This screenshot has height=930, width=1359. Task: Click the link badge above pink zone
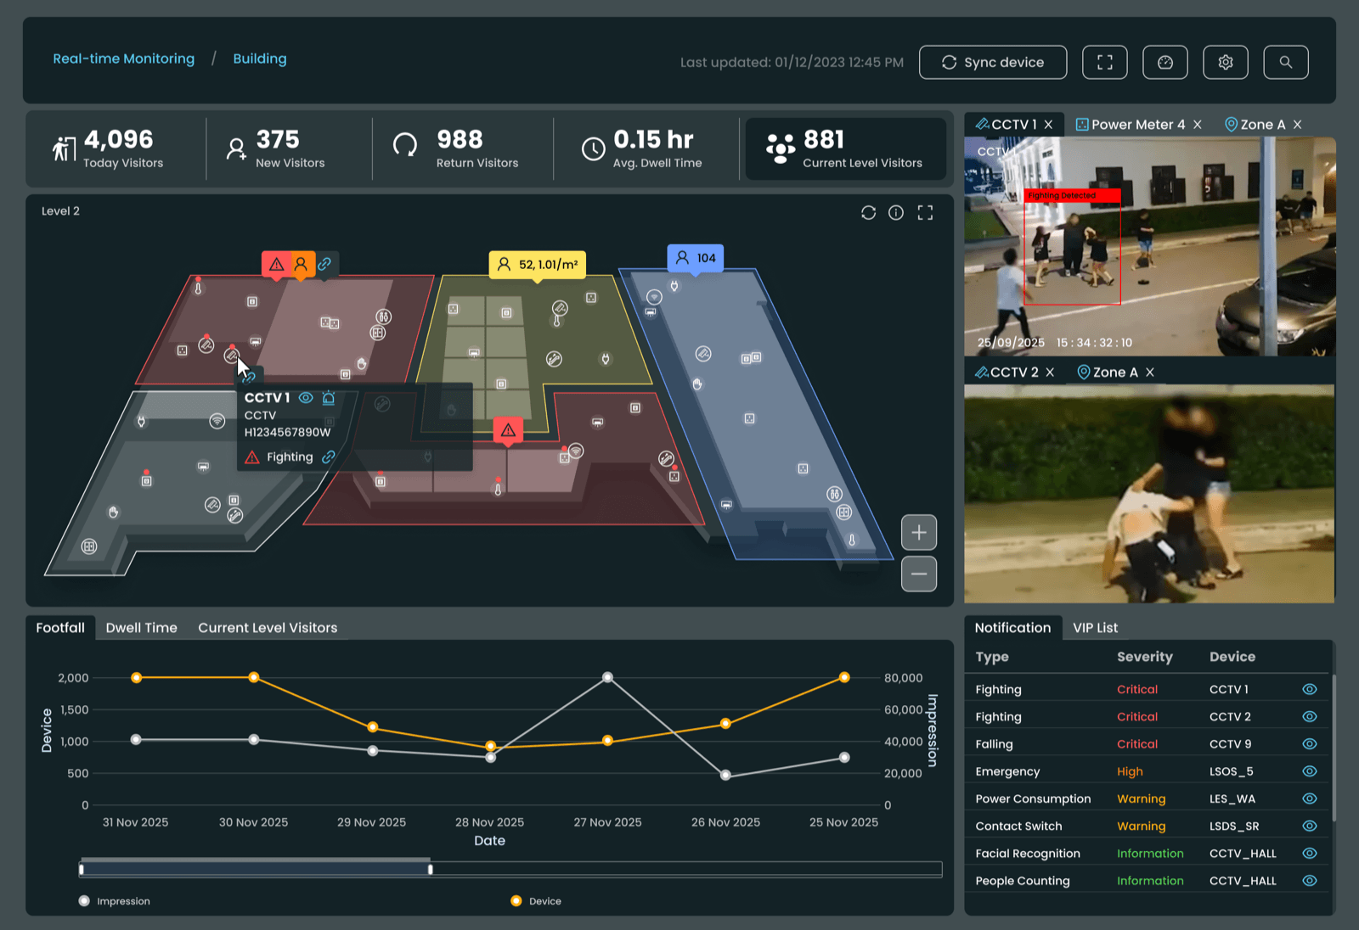[325, 265]
